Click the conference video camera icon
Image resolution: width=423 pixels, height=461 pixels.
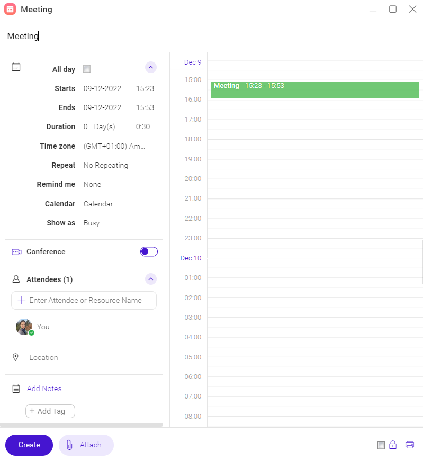(x=16, y=252)
